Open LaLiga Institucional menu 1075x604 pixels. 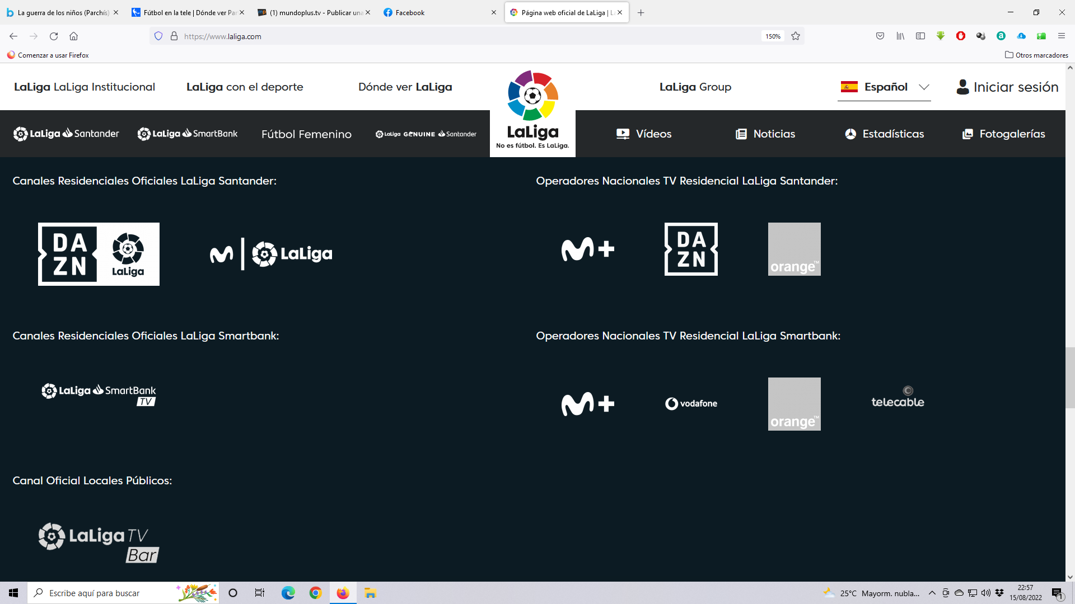pyautogui.click(x=85, y=87)
